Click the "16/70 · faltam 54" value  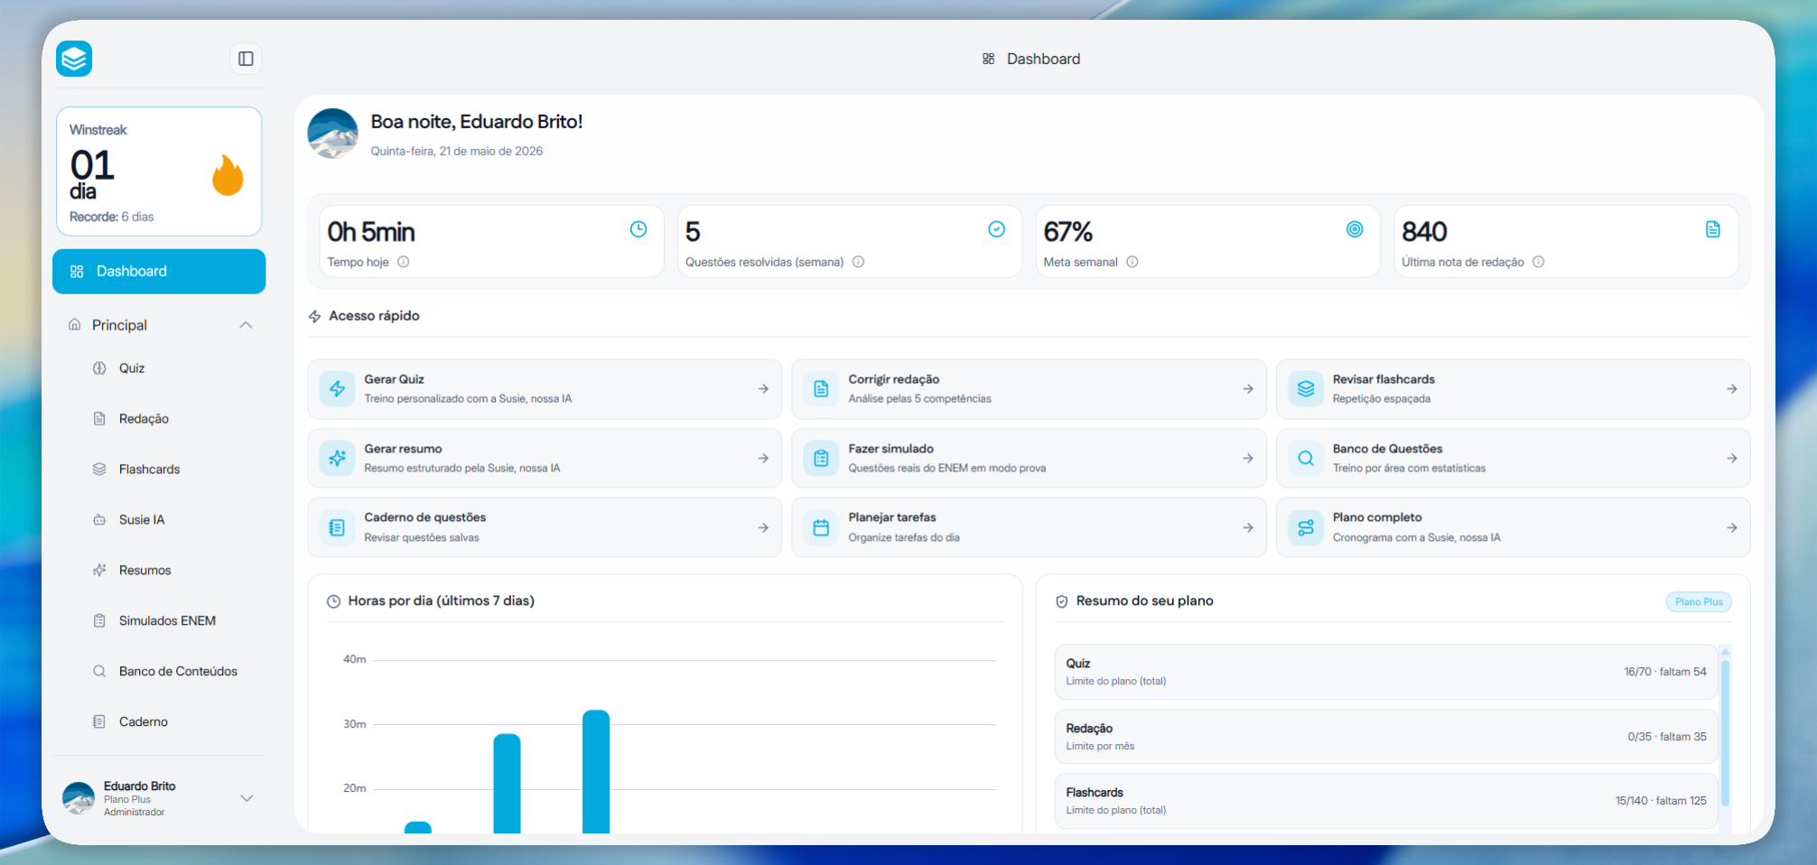coord(1665,672)
